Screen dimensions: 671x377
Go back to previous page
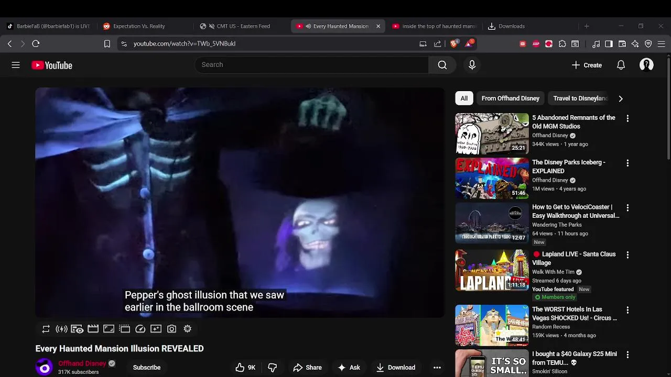pos(9,44)
